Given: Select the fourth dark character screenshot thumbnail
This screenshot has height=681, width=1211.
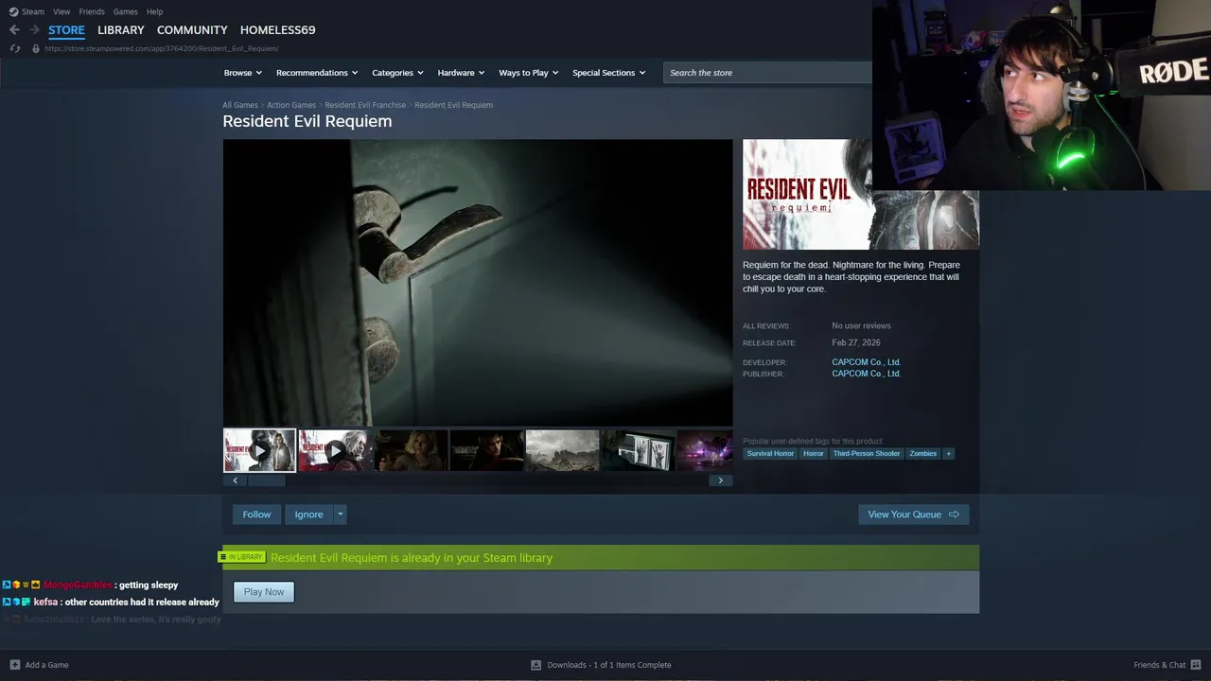Looking at the screenshot, I should 486,451.
